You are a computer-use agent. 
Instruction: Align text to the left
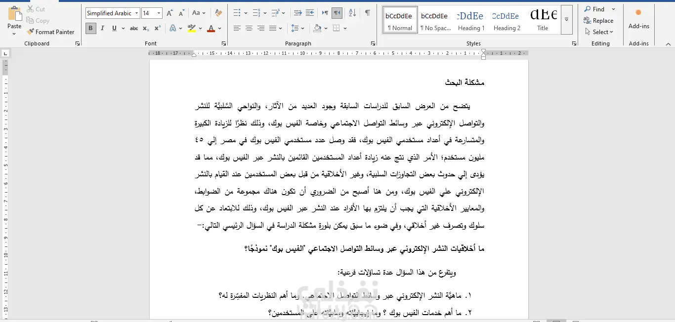(x=237, y=28)
